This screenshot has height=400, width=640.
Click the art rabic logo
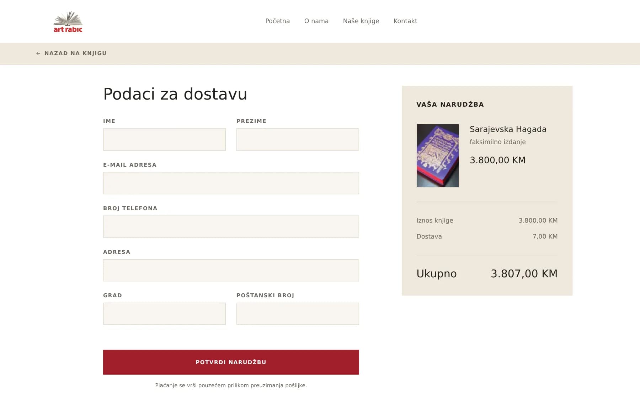[x=68, y=21]
